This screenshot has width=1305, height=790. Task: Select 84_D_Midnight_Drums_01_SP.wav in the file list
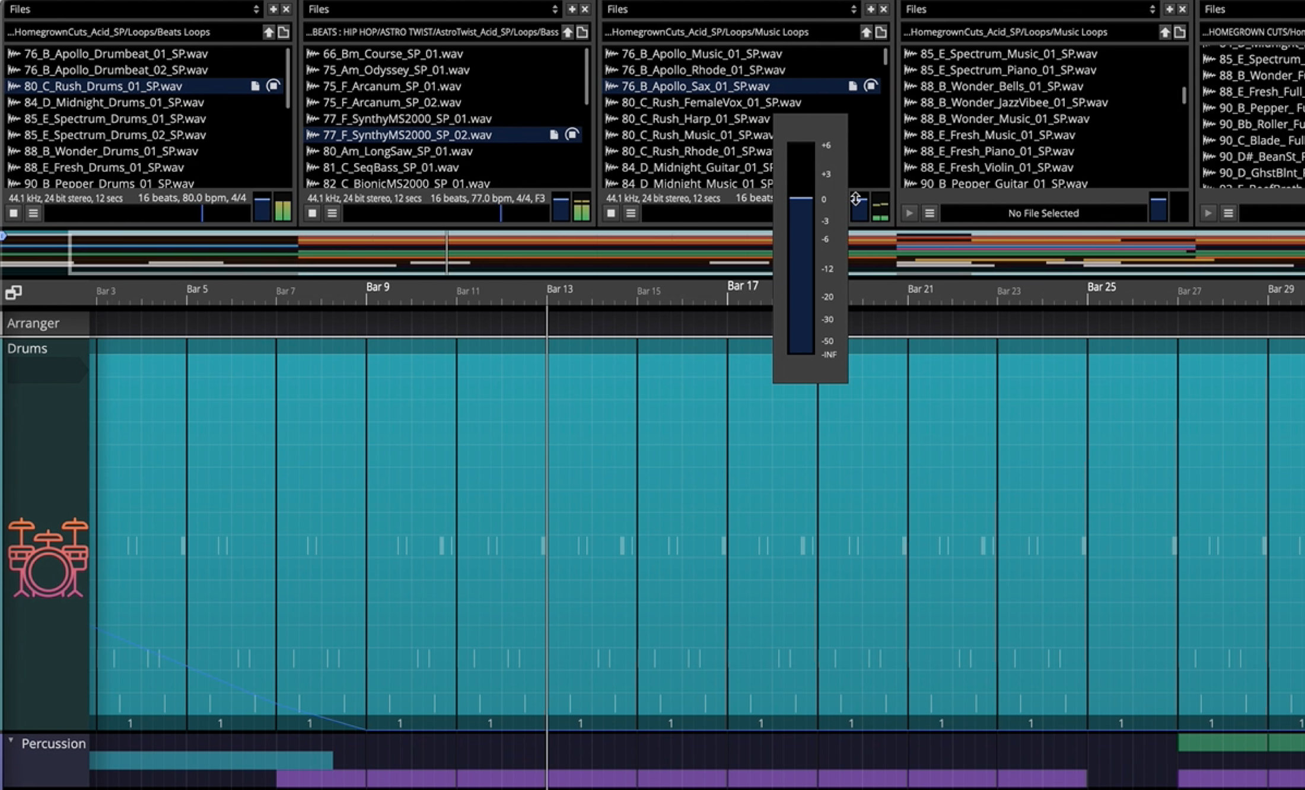pos(114,103)
